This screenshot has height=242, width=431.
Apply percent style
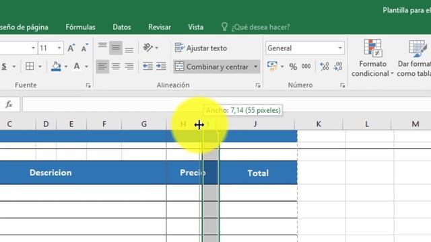click(293, 67)
